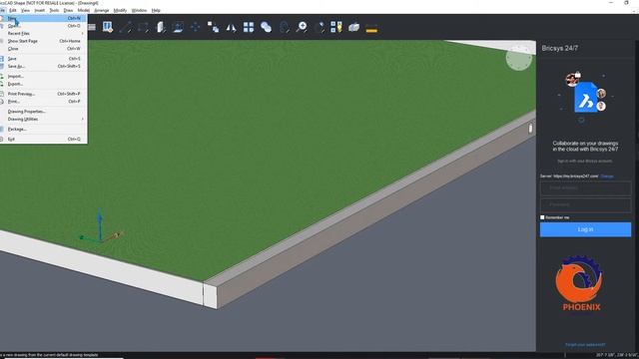Click the window/door insert toolbar icon
The height and width of the screenshot is (359, 639).
click(x=108, y=27)
